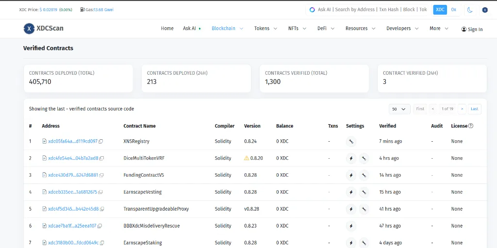Image resolution: width=497 pixels, height=248 pixels.
Task: Click lightning icon for BBBXdcMisdeliveryRescue
Action: (x=351, y=226)
